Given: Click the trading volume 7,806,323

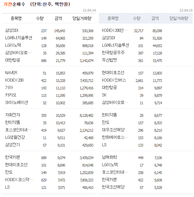Looking at the screenshot, I should [x=87, y=180].
